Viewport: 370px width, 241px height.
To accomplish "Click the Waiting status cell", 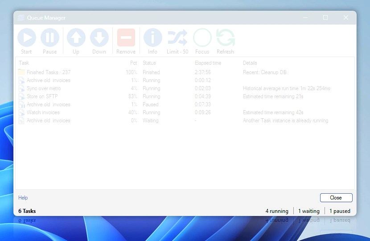I will click(151, 120).
